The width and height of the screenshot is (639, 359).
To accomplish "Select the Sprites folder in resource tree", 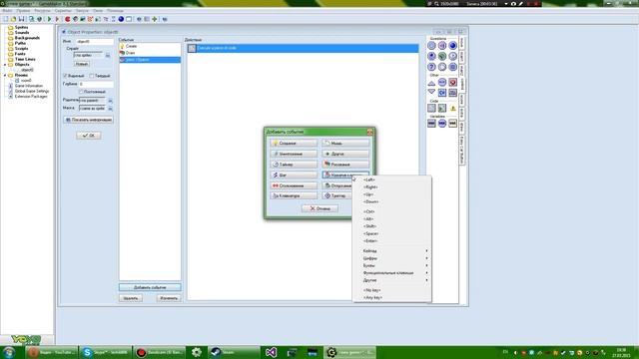I will click(21, 27).
